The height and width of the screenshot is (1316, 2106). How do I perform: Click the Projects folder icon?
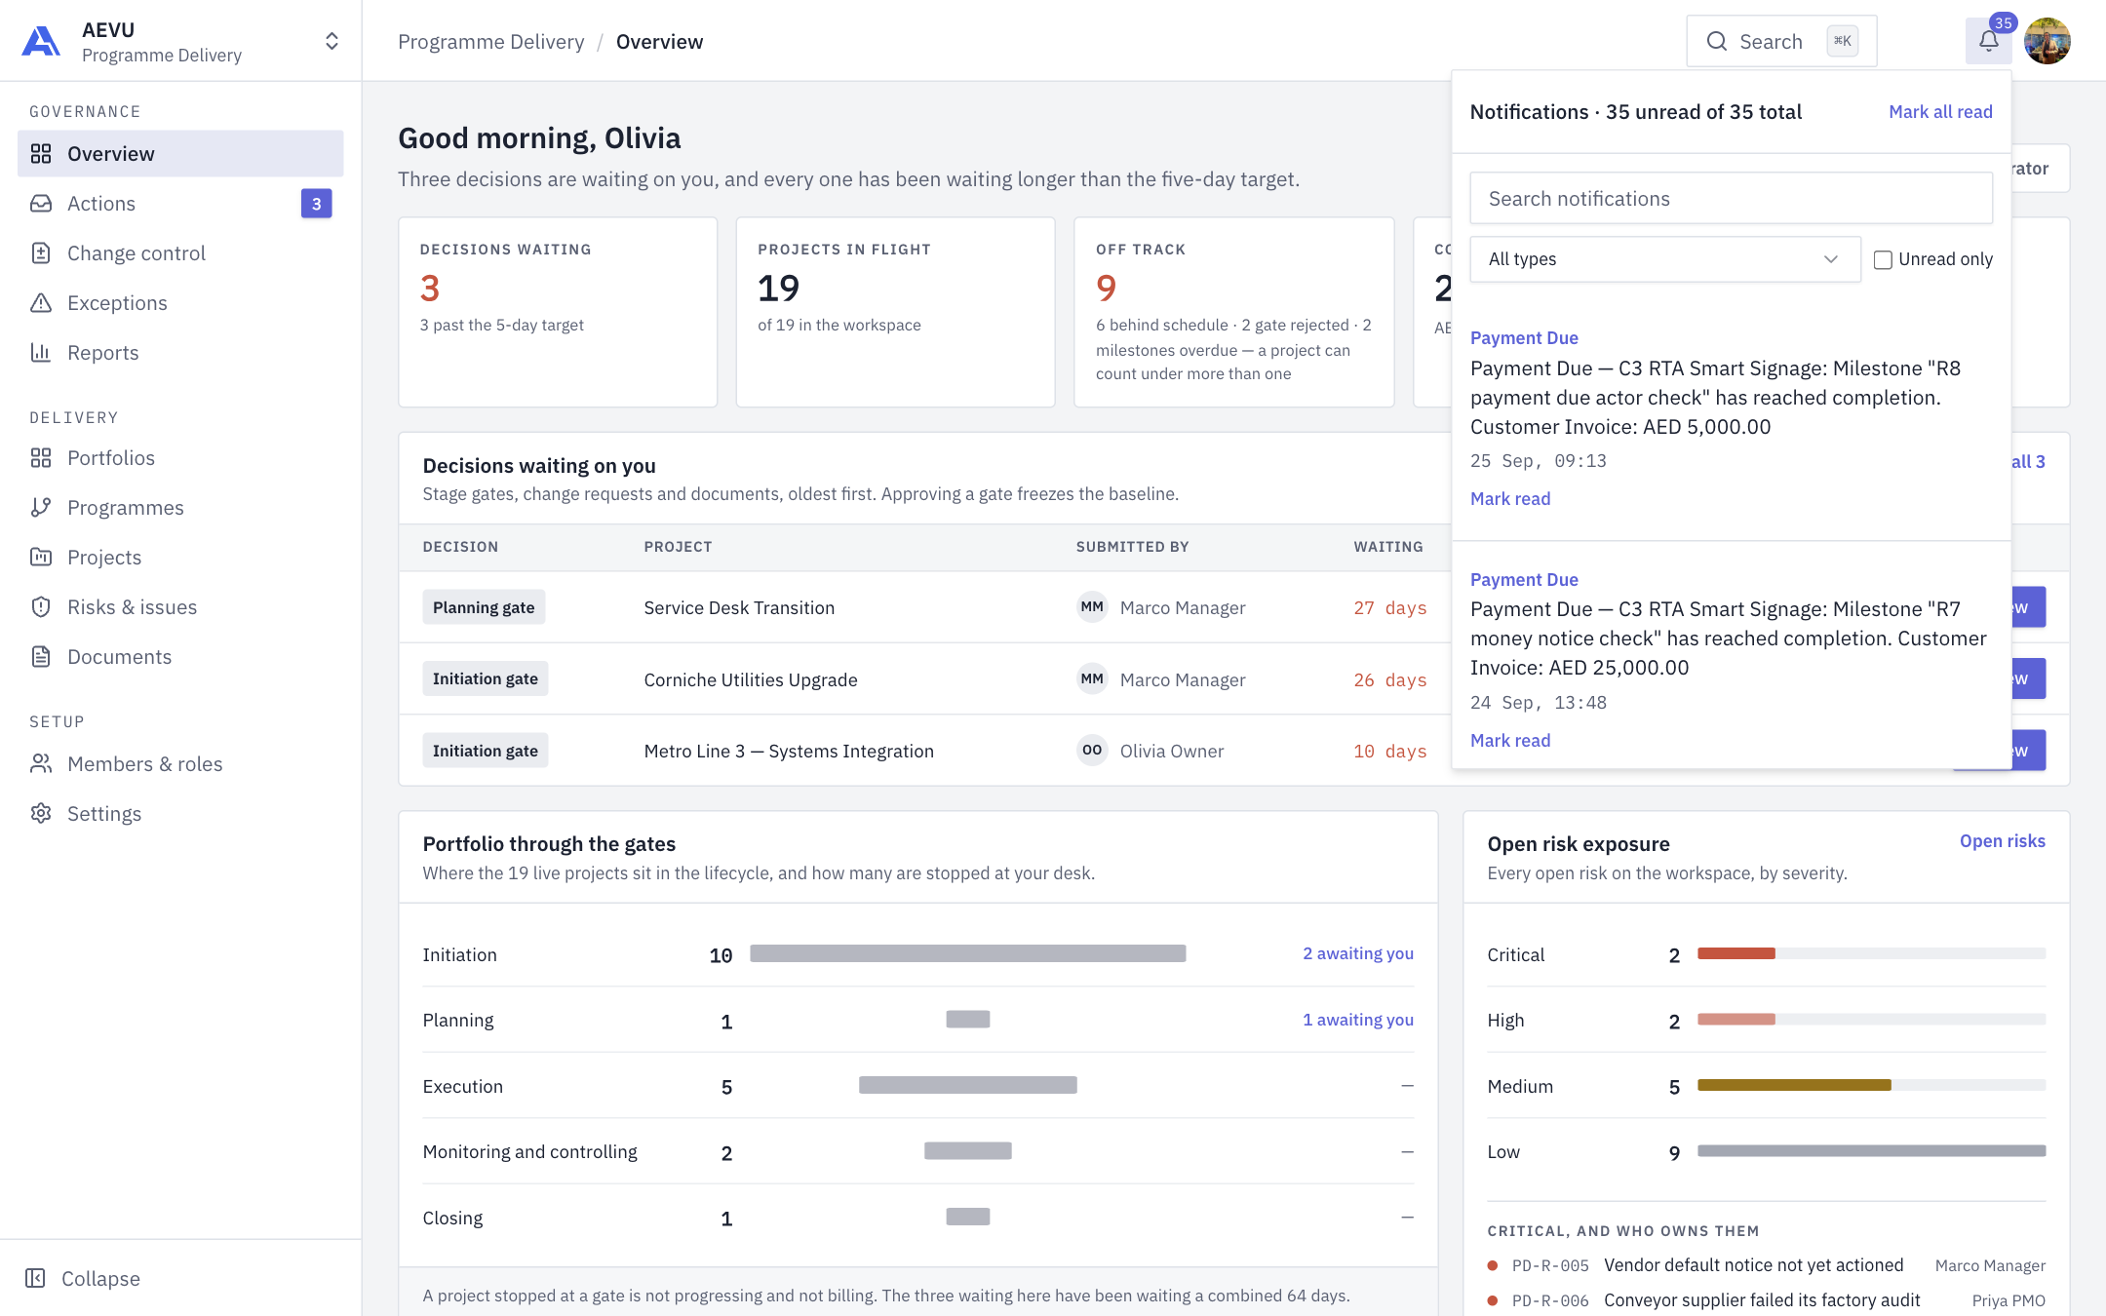tap(41, 558)
